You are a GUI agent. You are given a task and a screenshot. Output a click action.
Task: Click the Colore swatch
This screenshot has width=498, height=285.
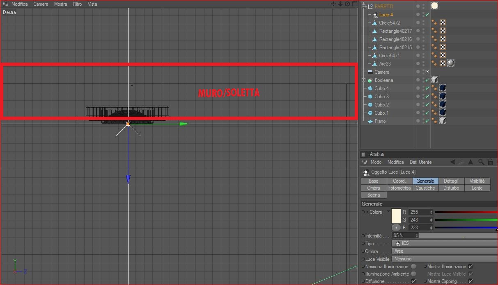(396, 216)
